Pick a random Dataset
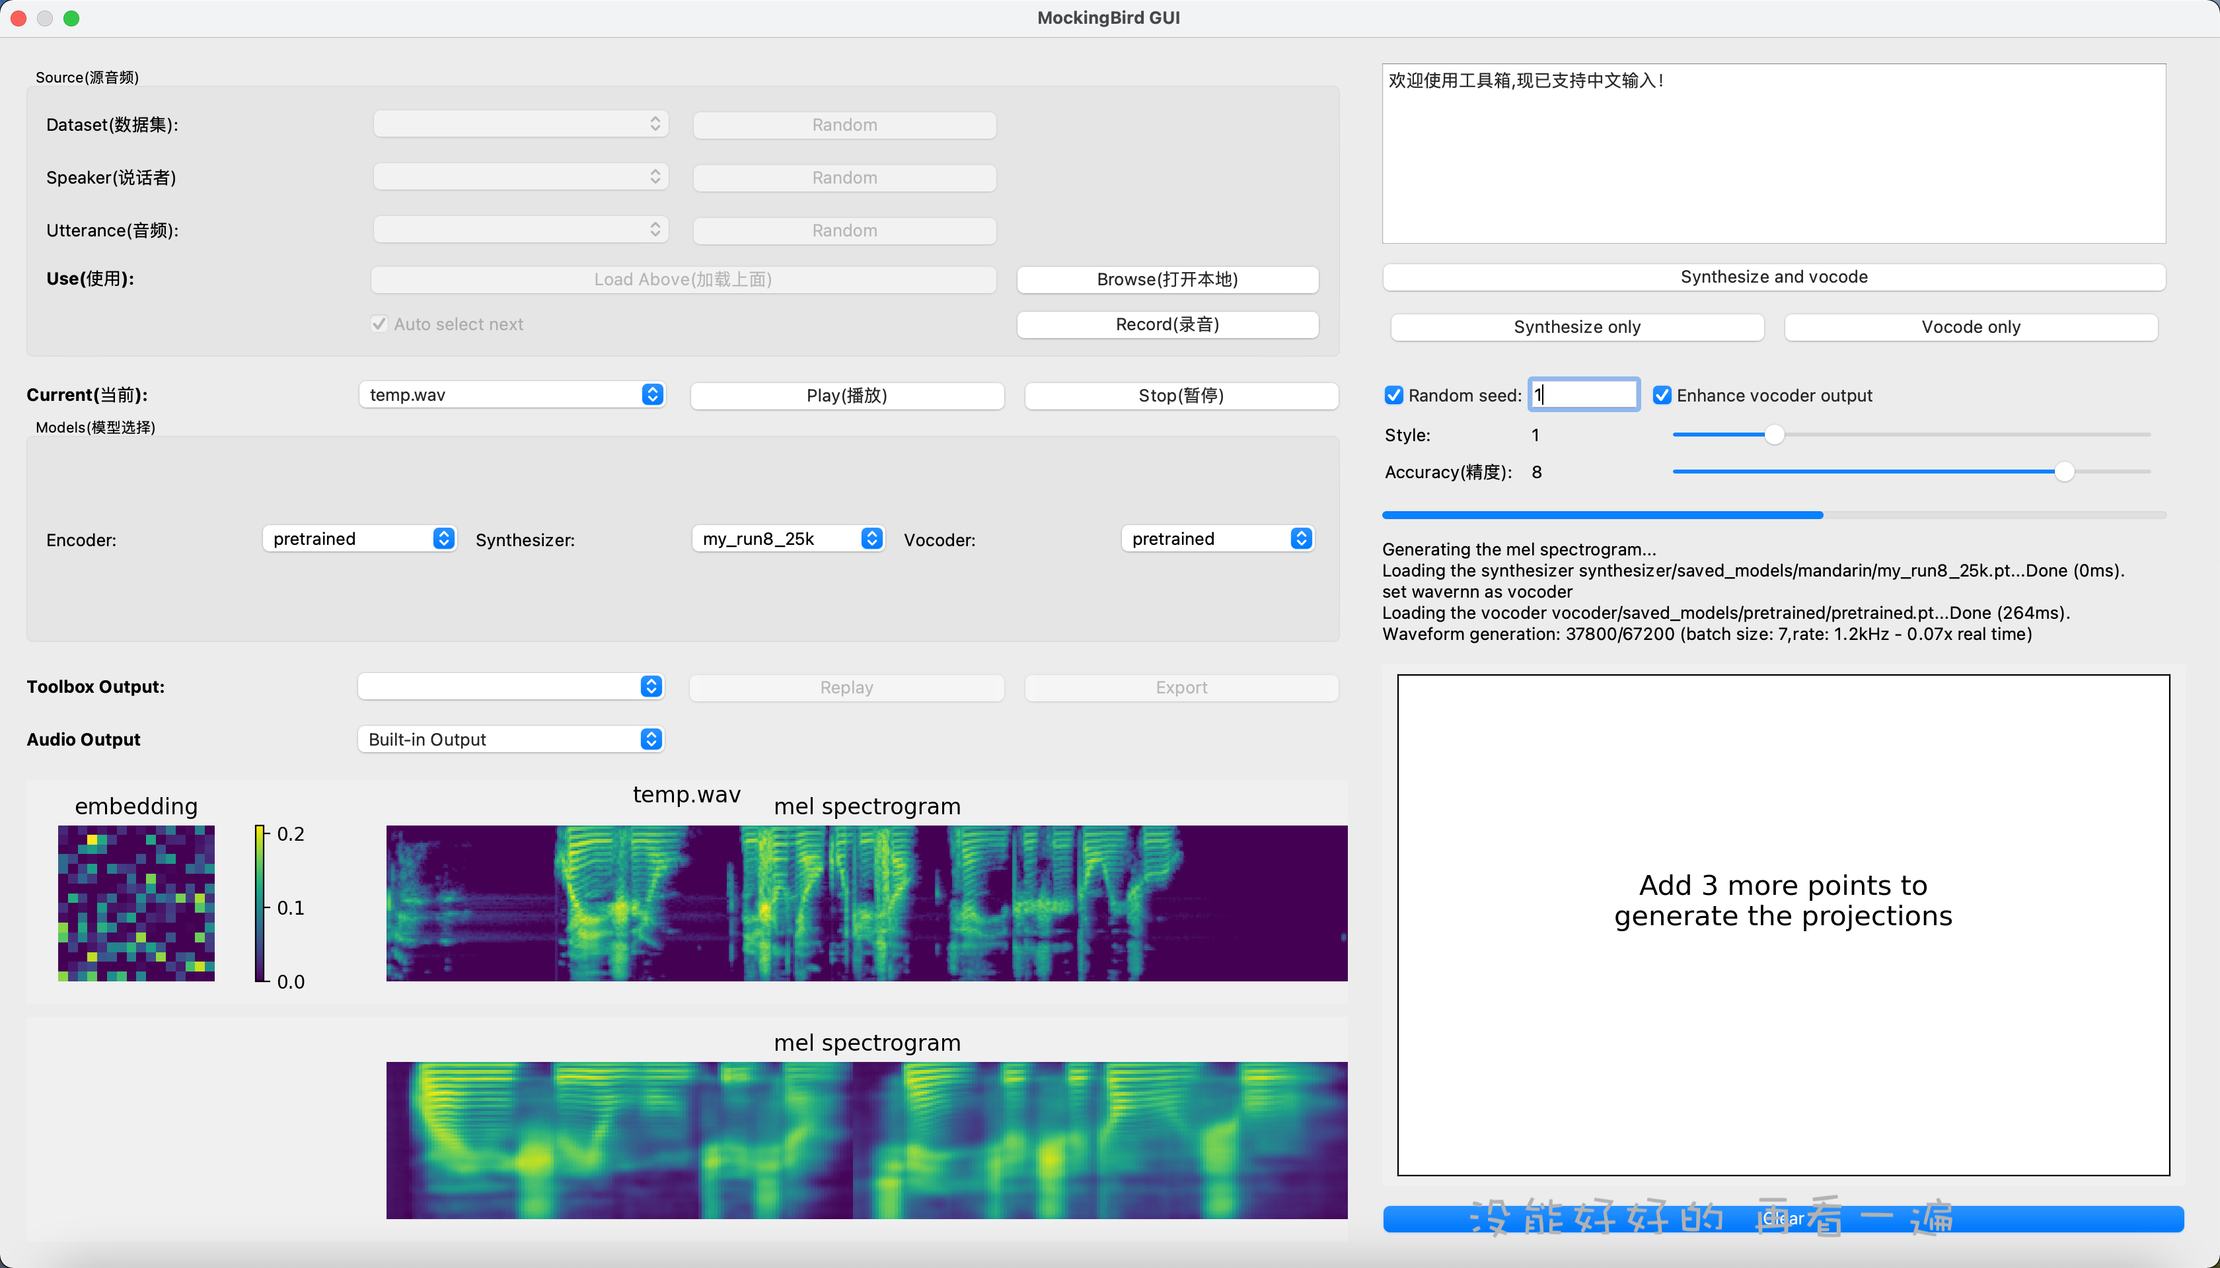Image resolution: width=2220 pixels, height=1268 pixels. click(x=842, y=125)
